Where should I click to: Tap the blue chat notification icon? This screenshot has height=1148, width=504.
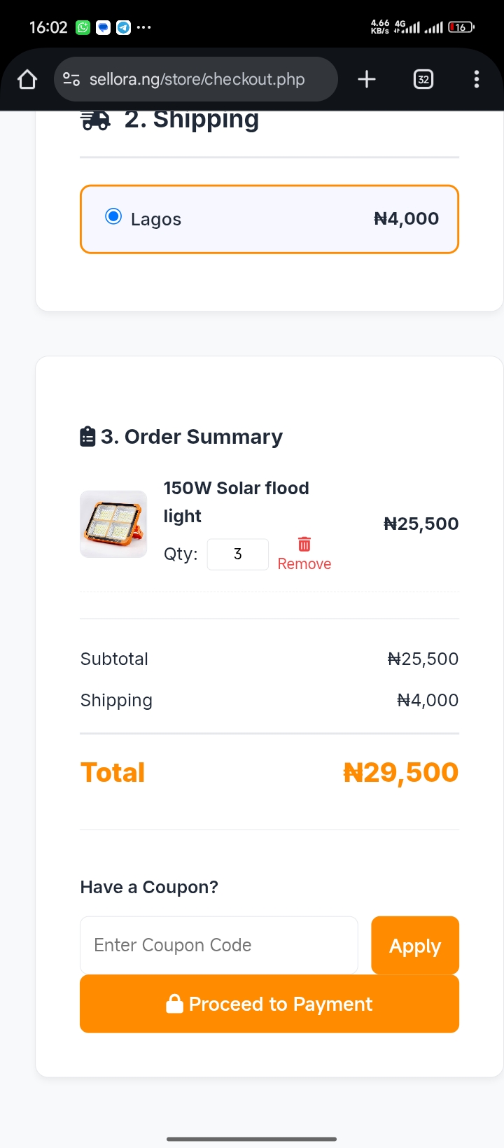point(104,27)
